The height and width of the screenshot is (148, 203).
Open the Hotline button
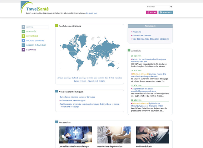151,12
